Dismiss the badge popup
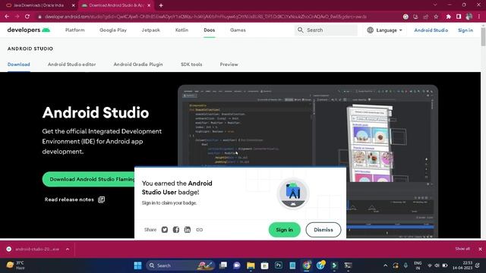 (x=323, y=230)
